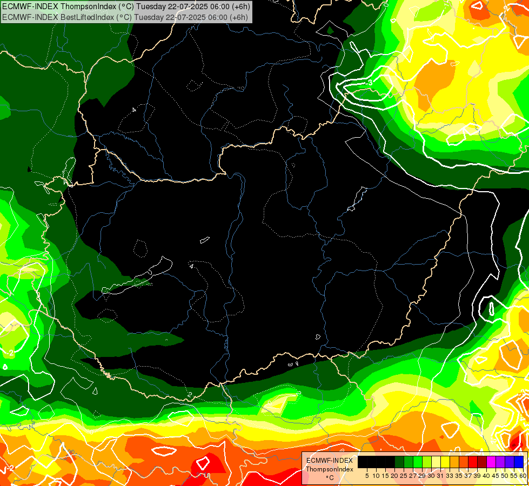Click the ECMWF-INDEX label in the legend box

pos(330,461)
